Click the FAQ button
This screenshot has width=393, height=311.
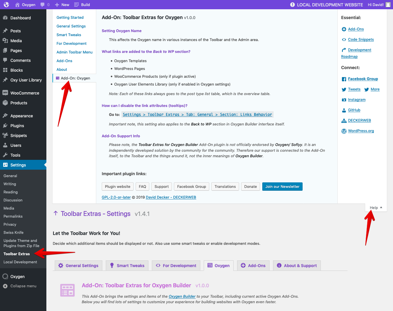coord(142,187)
